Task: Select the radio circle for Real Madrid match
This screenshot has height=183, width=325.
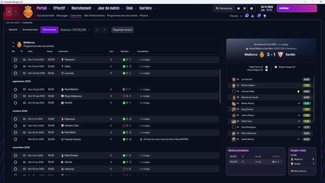Action: [15, 89]
